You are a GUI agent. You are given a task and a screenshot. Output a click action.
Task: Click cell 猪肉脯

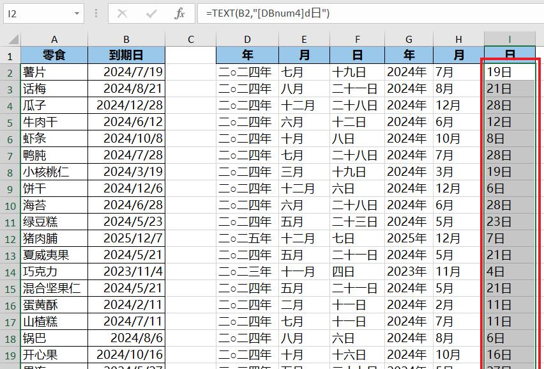[54, 239]
